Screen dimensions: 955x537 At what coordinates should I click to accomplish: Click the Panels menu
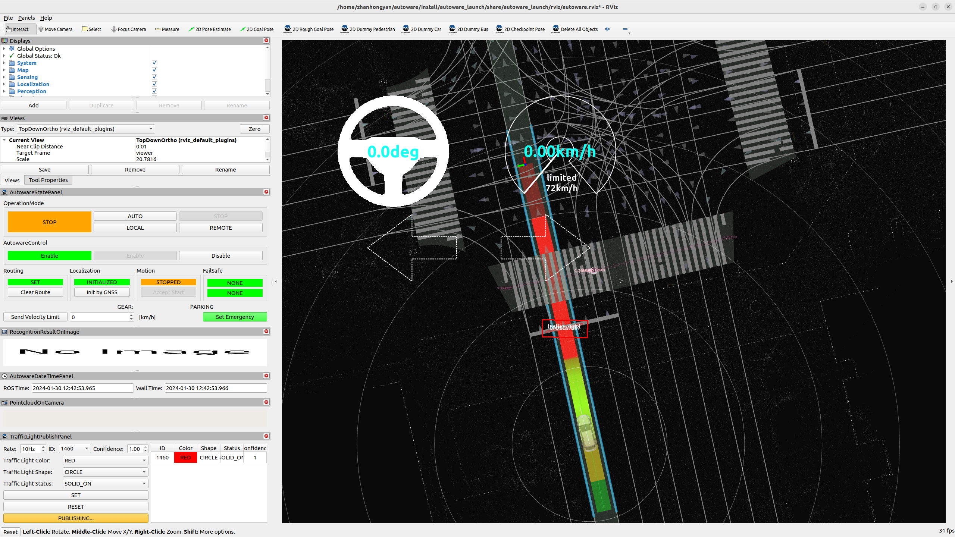(27, 18)
